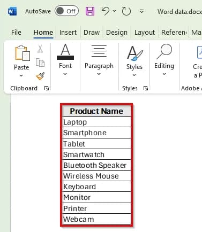This screenshot has height=232, width=202.
Task: Switch to the Draw tab
Action: click(x=92, y=33)
